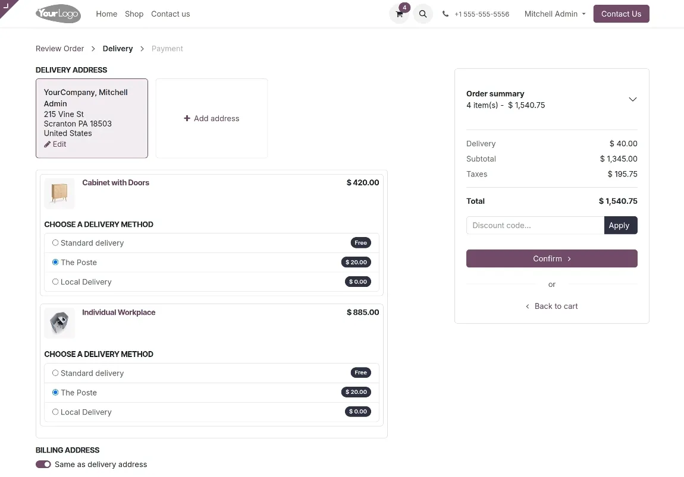Expand the Order summary chevron
This screenshot has width=684, height=477.
tap(633, 99)
